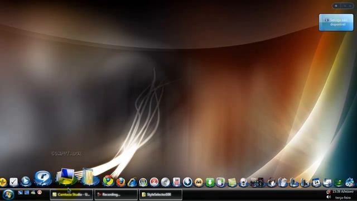The image size is (357, 201).
Task: Click the plus button on sidebar control
Action: point(336,6)
